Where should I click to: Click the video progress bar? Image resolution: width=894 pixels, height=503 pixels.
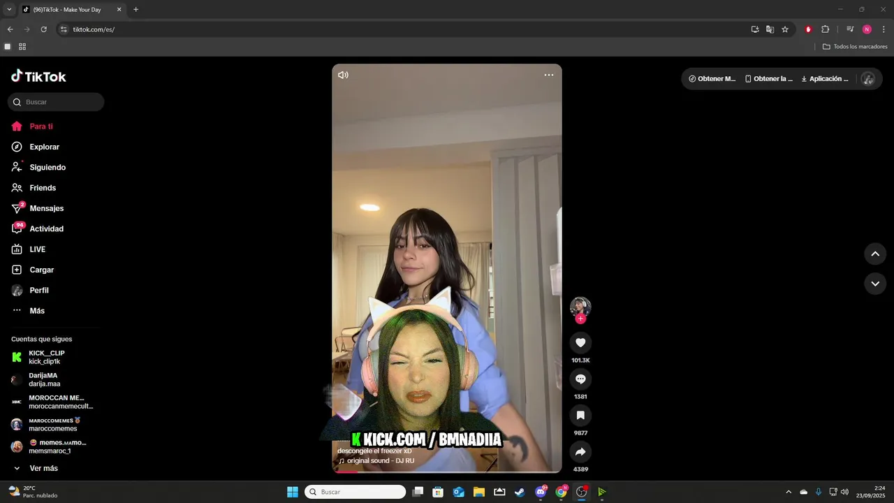pos(447,472)
